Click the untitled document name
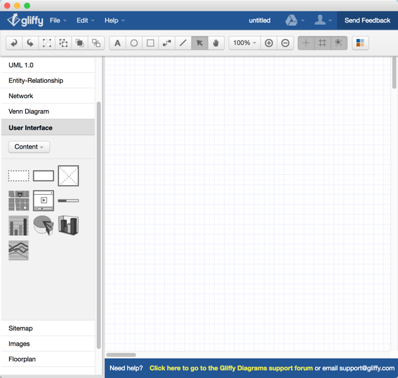Image resolution: width=398 pixels, height=378 pixels. point(259,21)
